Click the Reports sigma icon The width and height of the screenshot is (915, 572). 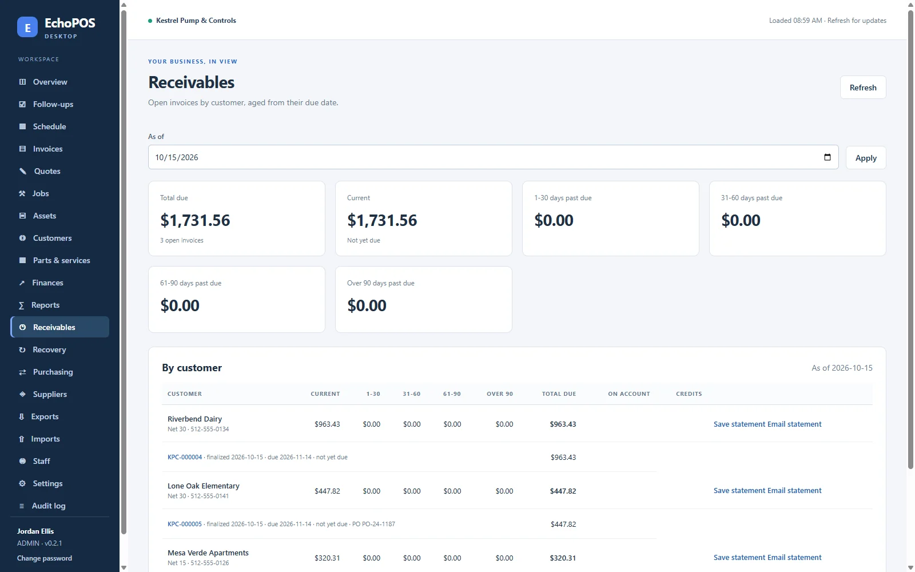coord(22,305)
